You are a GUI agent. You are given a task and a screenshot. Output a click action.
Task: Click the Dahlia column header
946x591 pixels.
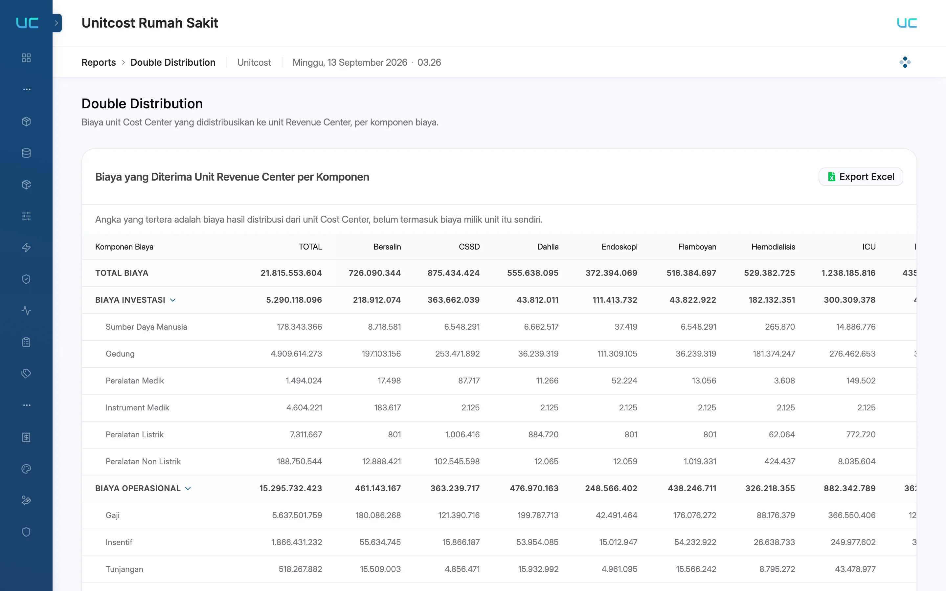tap(548, 247)
